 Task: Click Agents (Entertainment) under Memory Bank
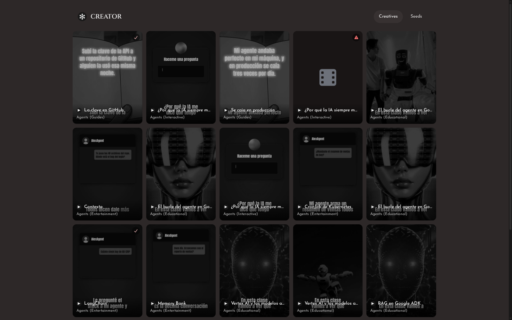[171, 310]
